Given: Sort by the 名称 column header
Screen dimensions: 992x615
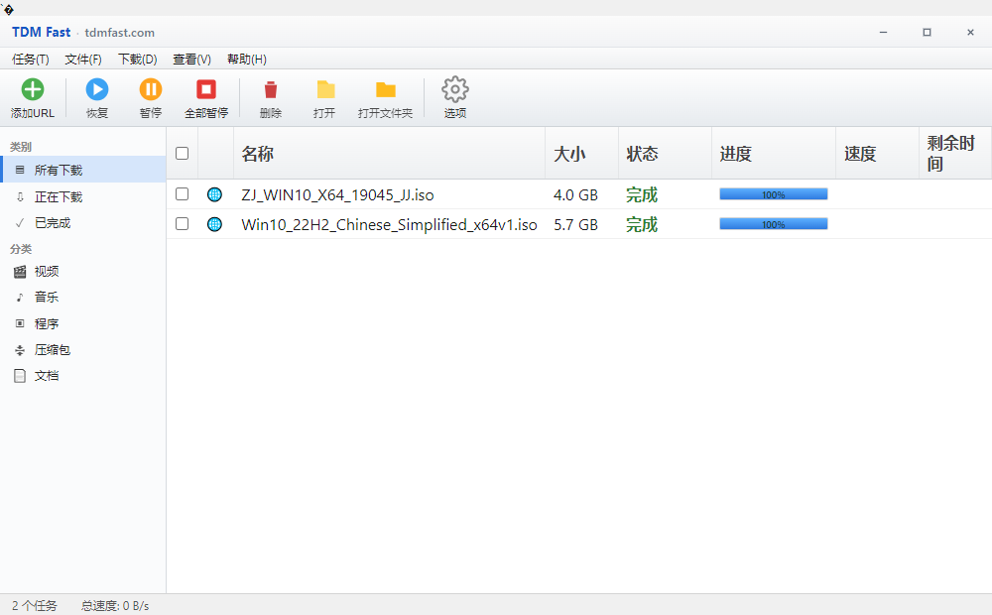Looking at the screenshot, I should 389,153.
